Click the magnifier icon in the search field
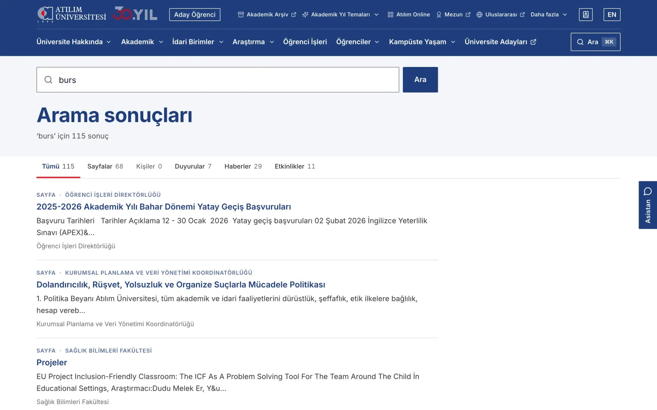 [x=48, y=80]
